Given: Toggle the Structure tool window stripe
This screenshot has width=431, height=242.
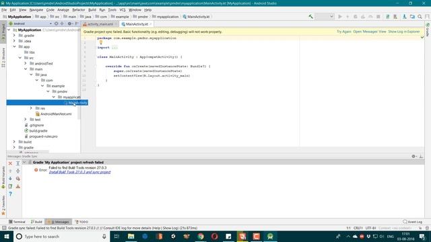Looking at the screenshot, I should (x=3, y=58).
